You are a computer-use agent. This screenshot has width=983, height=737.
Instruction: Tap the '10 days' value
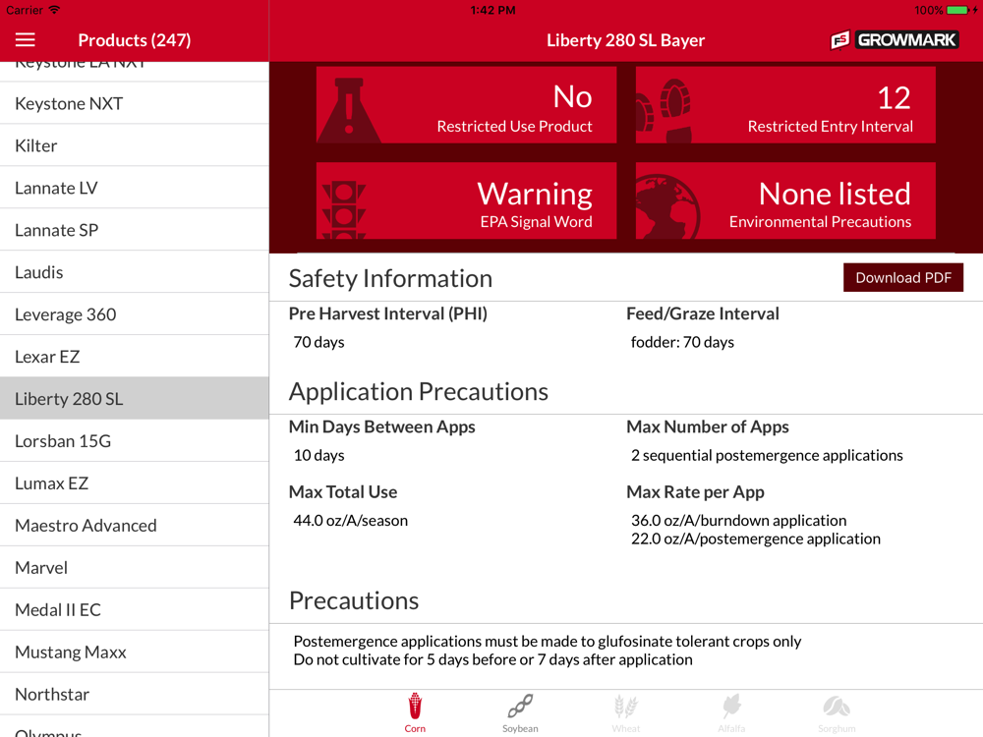pos(319,455)
